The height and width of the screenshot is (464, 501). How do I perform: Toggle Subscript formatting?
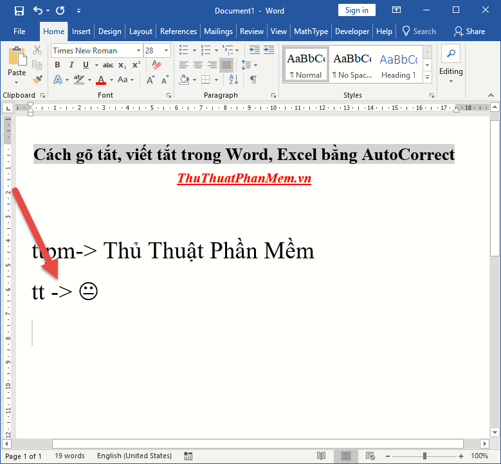click(x=122, y=65)
